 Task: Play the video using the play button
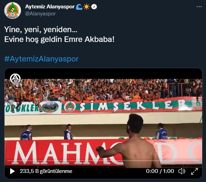tap(12, 171)
